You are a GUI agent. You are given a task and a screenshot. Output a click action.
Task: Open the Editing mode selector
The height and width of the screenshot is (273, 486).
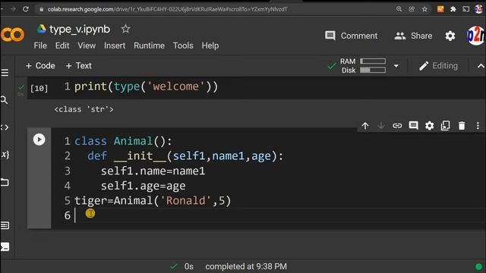pos(438,66)
